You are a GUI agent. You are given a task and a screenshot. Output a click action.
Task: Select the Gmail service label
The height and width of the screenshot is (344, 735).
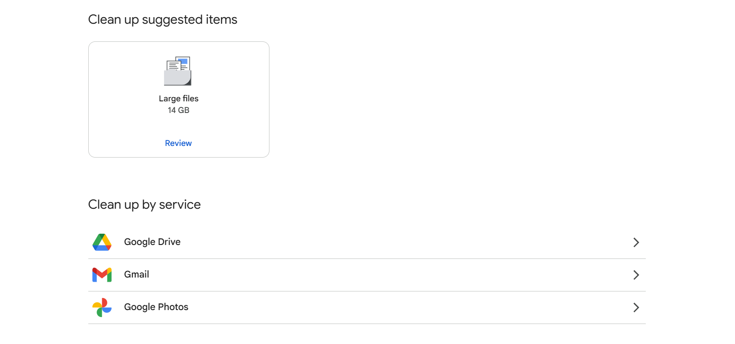click(x=137, y=274)
